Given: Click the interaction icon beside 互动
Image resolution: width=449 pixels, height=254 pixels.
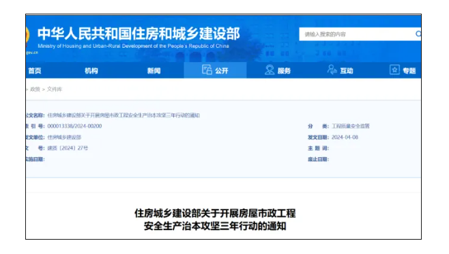Looking at the screenshot, I should (332, 70).
